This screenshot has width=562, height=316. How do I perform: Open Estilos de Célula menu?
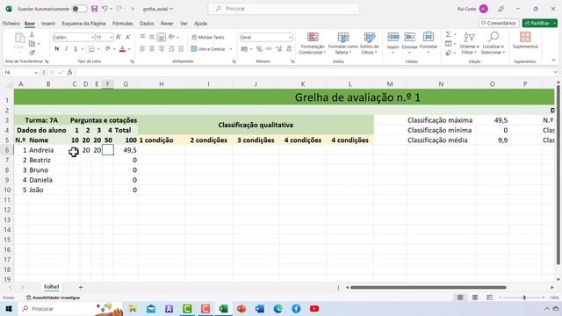[x=370, y=43]
